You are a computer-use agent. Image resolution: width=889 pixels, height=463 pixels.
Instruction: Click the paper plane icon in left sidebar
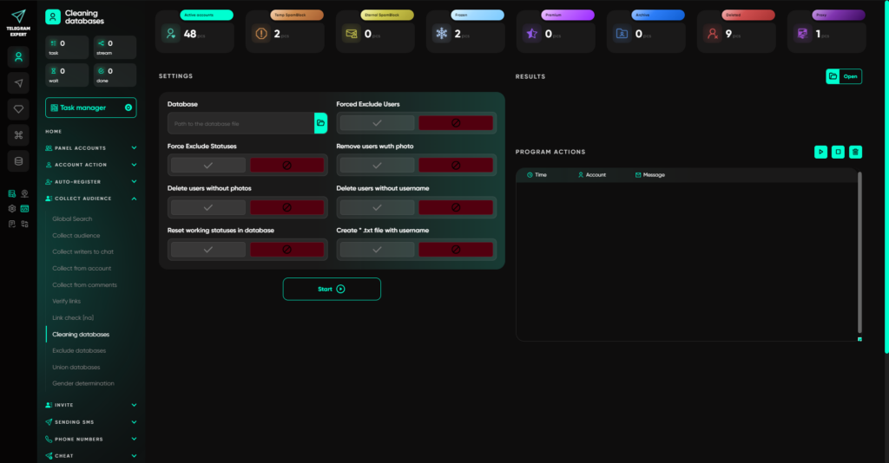click(x=18, y=82)
